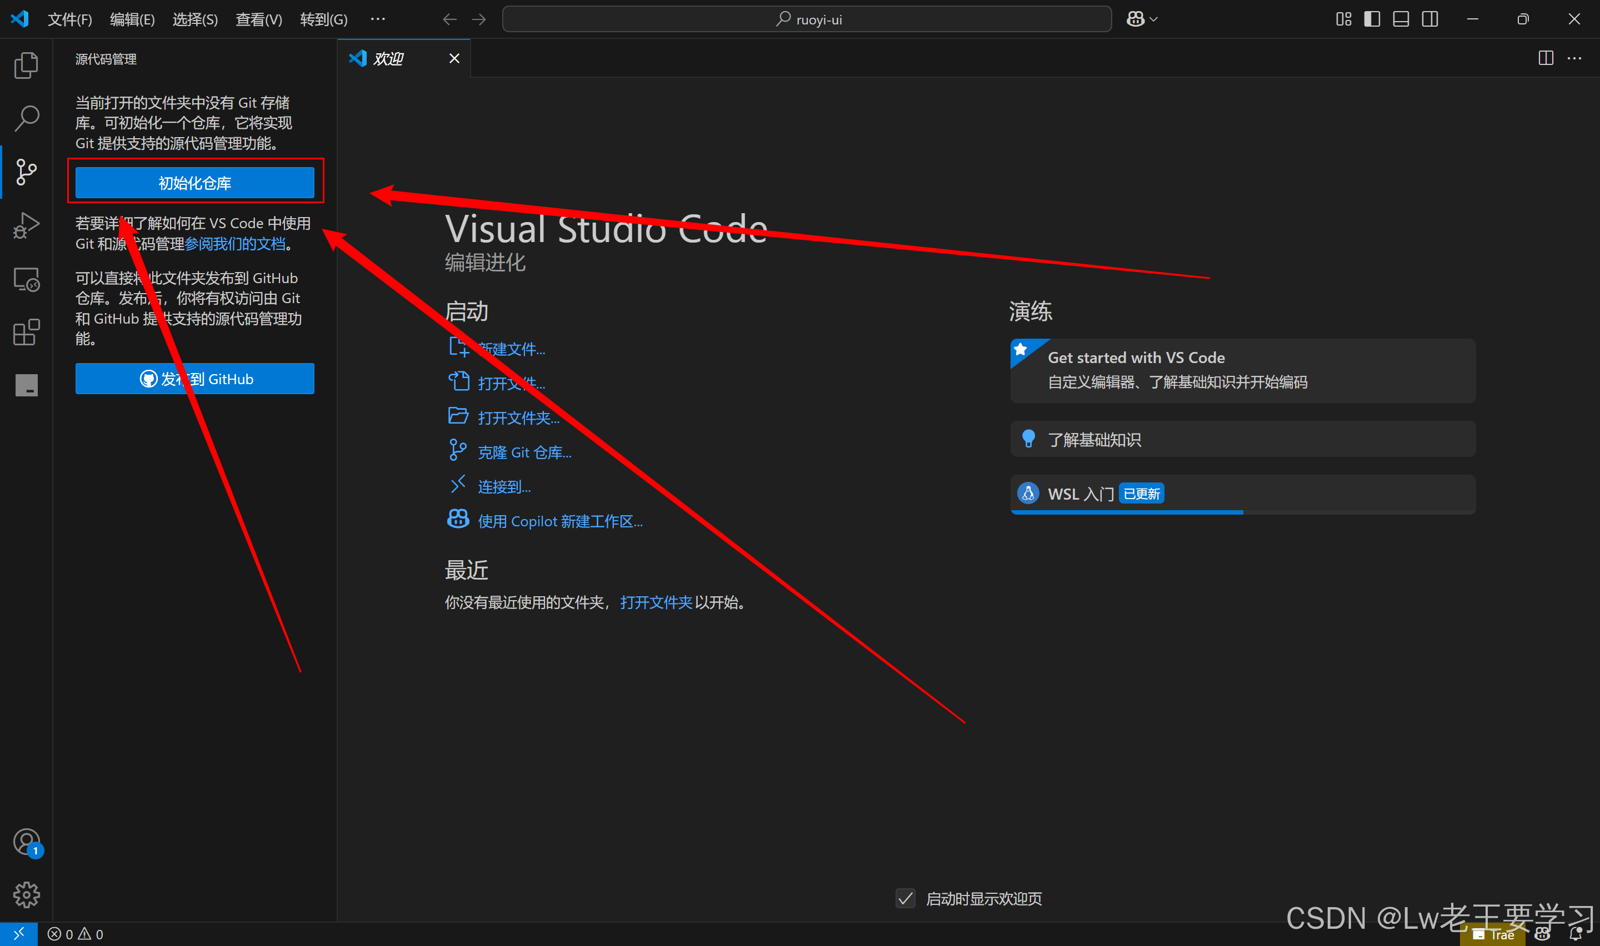Open the Search view icon
Screen dimensions: 1600x946
pos(26,119)
